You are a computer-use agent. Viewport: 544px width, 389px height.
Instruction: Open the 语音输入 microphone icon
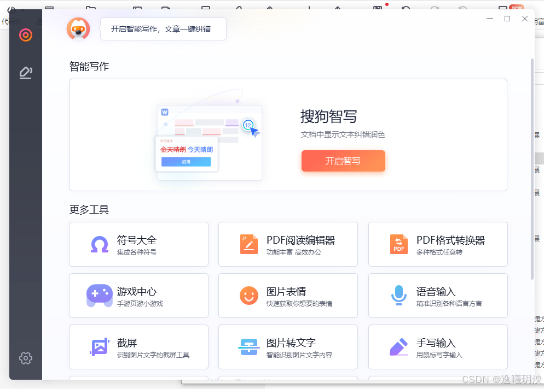coord(398,296)
